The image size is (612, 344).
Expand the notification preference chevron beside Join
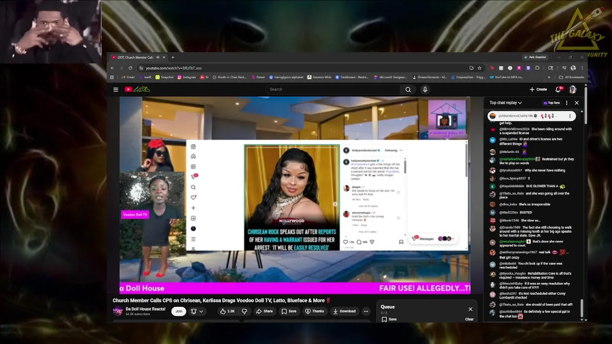click(201, 312)
